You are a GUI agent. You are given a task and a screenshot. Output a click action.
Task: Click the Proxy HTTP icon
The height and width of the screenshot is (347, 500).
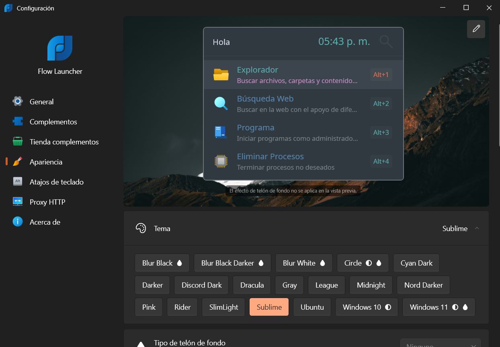[18, 202]
